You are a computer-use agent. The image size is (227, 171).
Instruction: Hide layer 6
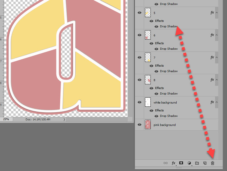tap(139, 35)
